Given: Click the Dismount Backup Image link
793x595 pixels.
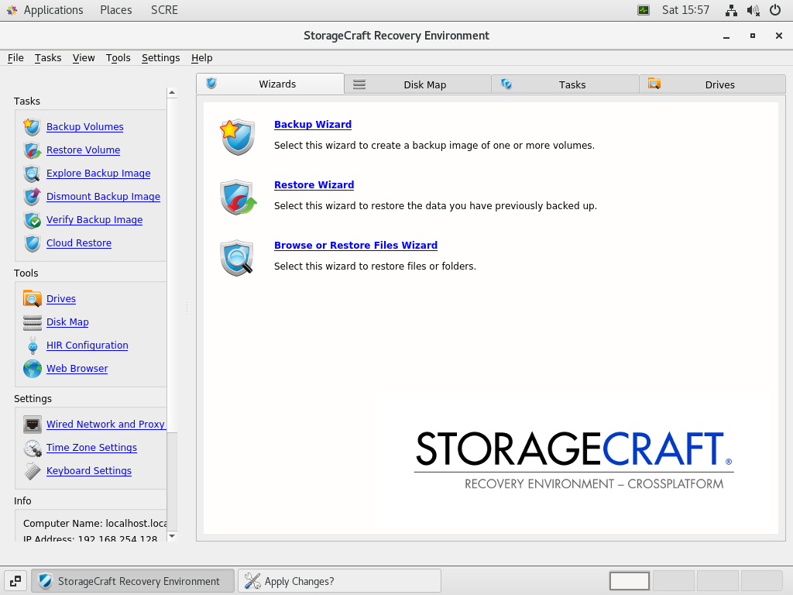Looking at the screenshot, I should point(103,196).
